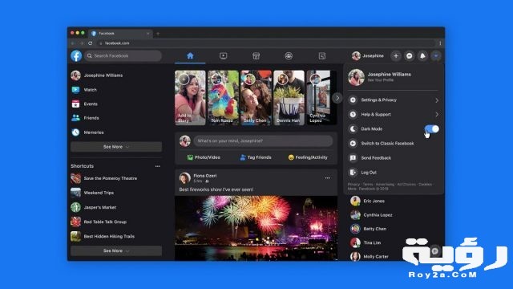Turn off the Dark Mode switch
513x289 pixels.
[x=431, y=128]
